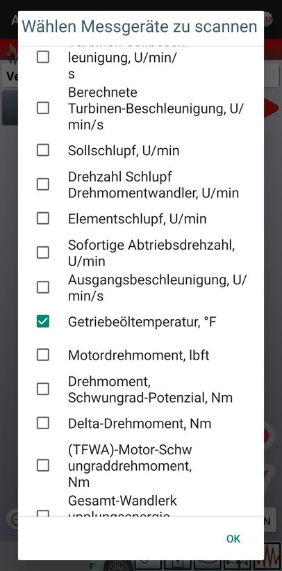Enable (TFWA)-Motor-Schwungraddrehmoment checkbox
The height and width of the screenshot is (571, 282).
(43, 465)
